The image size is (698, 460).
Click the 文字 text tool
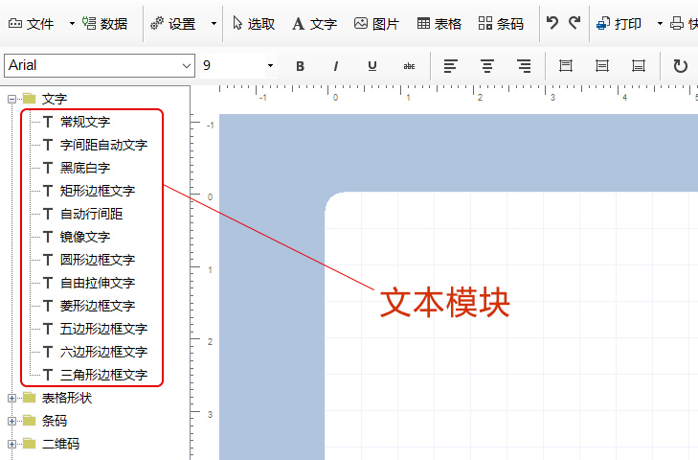pyautogui.click(x=314, y=24)
